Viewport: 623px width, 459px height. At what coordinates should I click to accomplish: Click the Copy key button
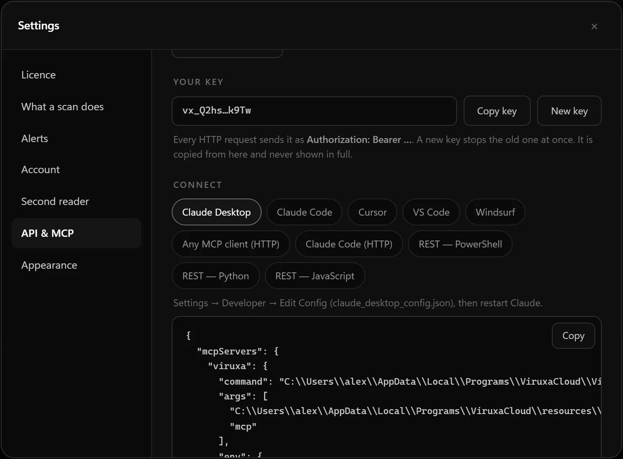coord(497,111)
